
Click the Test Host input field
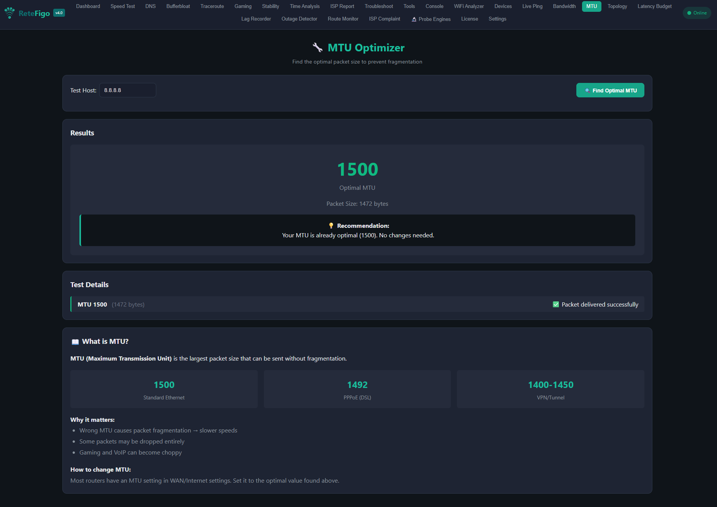coord(127,90)
